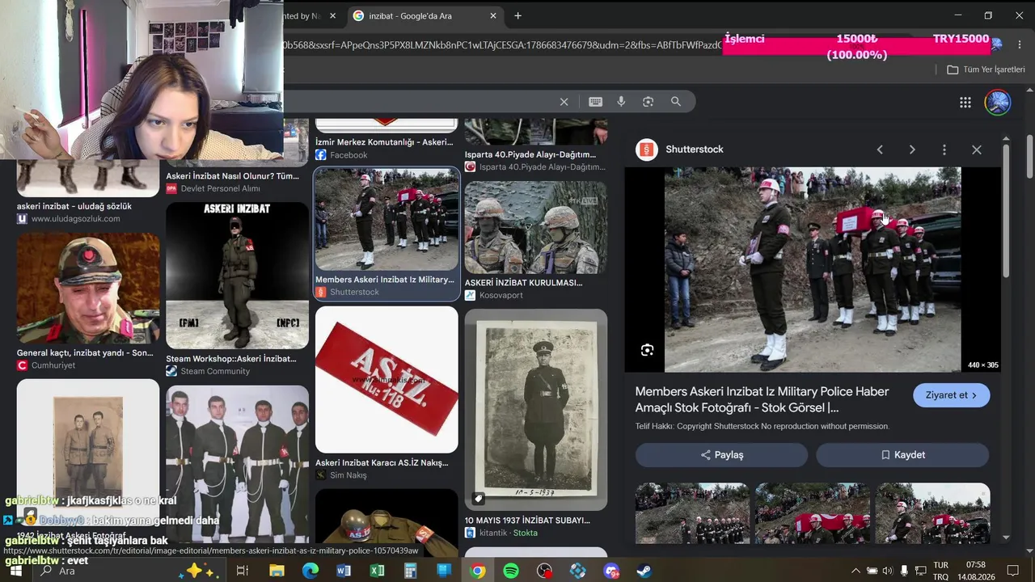The height and width of the screenshot is (582, 1035).
Task: Click the 'İzmir Merkez Komutanlığı - Askeri' result title
Action: click(x=384, y=142)
